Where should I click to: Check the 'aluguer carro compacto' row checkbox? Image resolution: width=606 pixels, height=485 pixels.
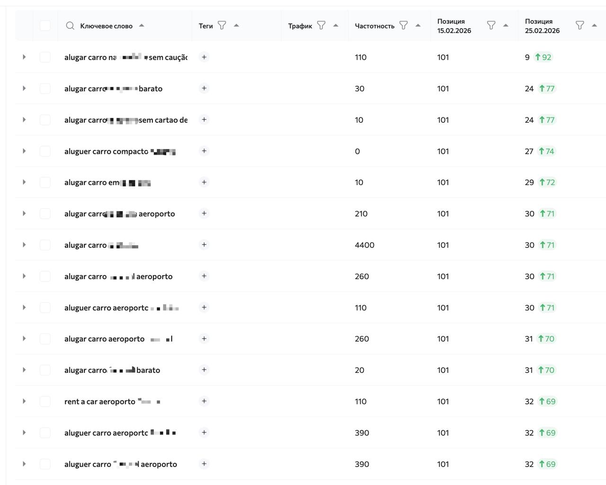[x=45, y=151]
